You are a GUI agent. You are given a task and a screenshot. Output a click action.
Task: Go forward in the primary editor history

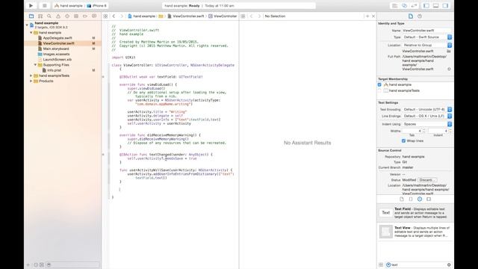click(121, 16)
